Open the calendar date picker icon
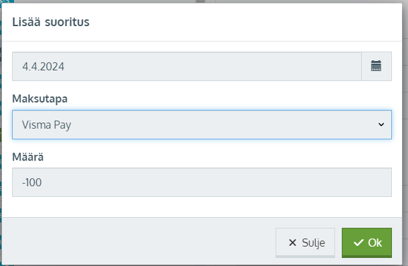 click(x=377, y=66)
